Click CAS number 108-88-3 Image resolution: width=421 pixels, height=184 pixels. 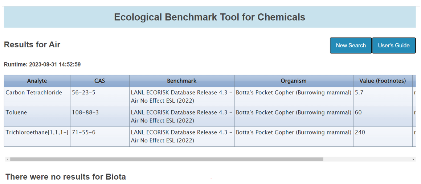tap(85, 112)
